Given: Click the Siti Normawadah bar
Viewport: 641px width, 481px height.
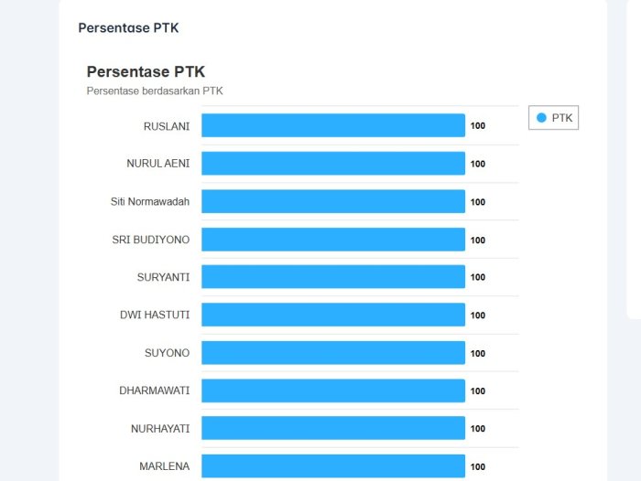Looking at the screenshot, I should point(333,201).
